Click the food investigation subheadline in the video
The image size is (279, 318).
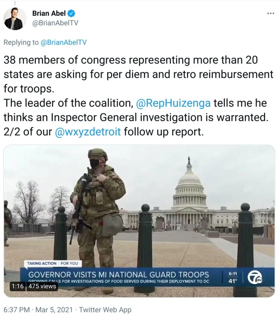pos(118,281)
